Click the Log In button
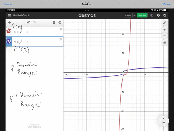 (128, 15)
